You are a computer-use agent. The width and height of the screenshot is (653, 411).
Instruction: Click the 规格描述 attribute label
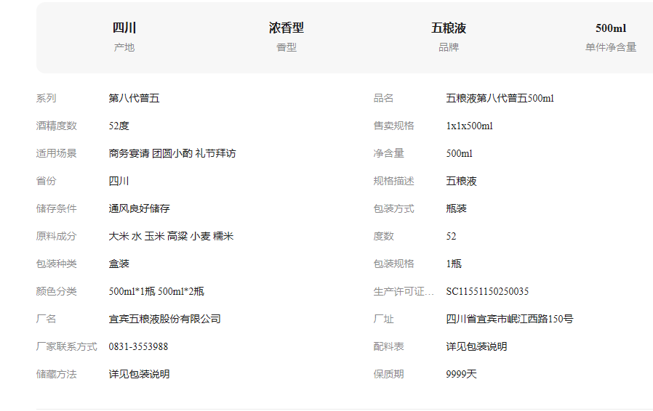coord(393,181)
